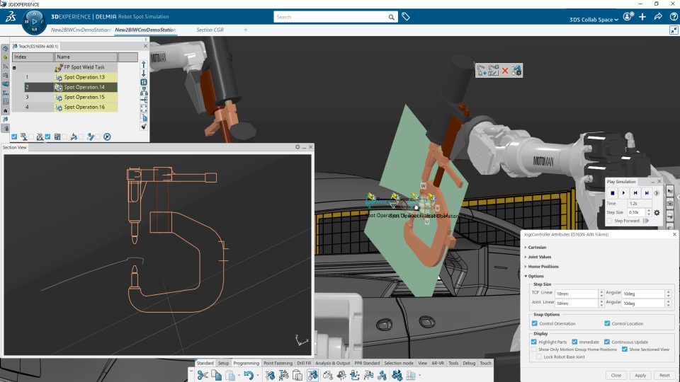
Task: Collapse the FP Spot Weld Task tree
Action: (x=14, y=68)
